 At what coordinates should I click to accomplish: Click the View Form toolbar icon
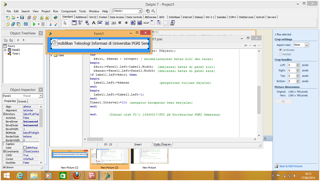pyautogui.click(x=13, y=24)
